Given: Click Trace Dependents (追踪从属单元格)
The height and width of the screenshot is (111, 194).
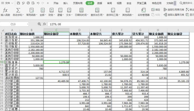Looking at the screenshot, I should pyautogui.click(x=174, y=15).
